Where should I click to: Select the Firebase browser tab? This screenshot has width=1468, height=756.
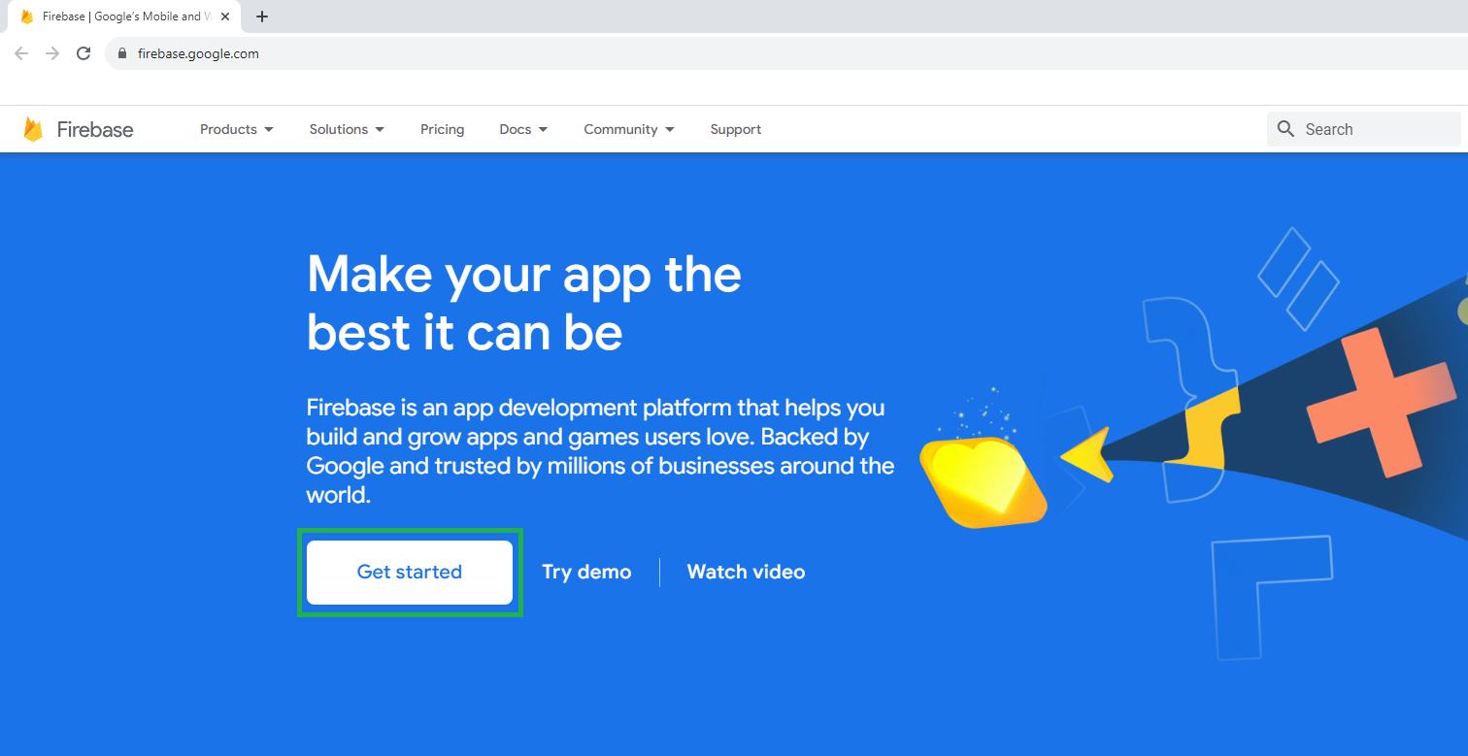(124, 16)
